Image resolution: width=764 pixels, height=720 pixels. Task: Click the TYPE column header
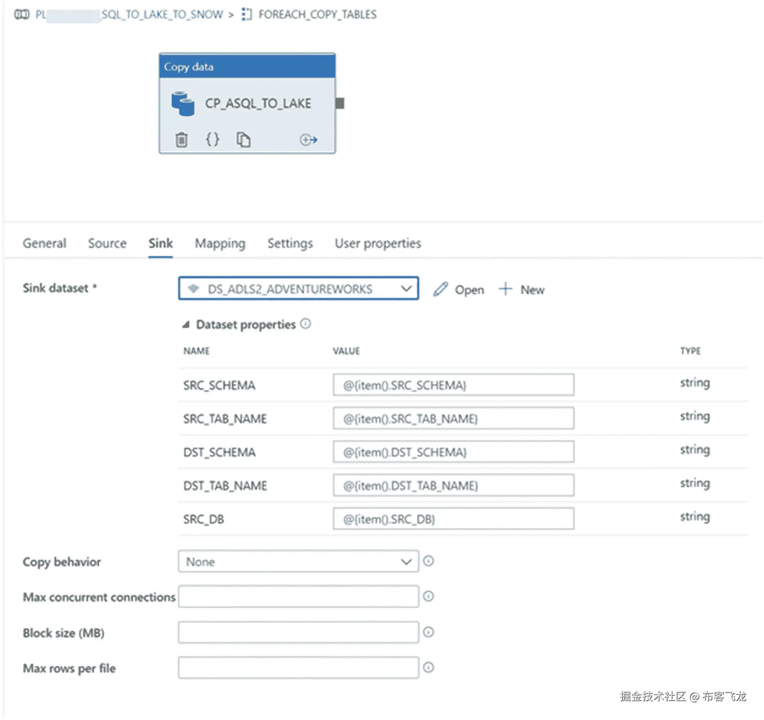click(690, 351)
